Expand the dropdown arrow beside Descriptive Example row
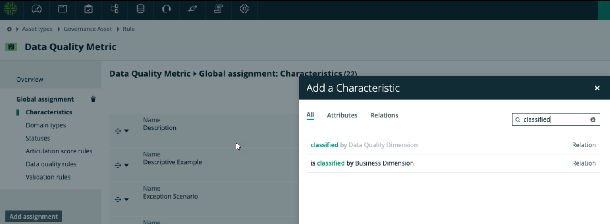The image size is (610, 224). tap(127, 166)
